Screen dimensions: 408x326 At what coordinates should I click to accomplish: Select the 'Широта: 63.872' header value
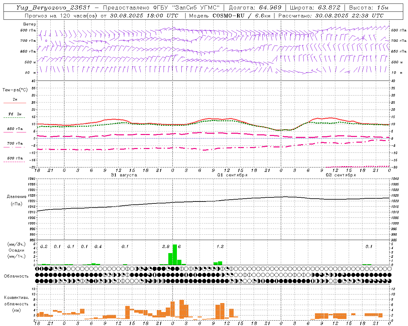(315, 8)
